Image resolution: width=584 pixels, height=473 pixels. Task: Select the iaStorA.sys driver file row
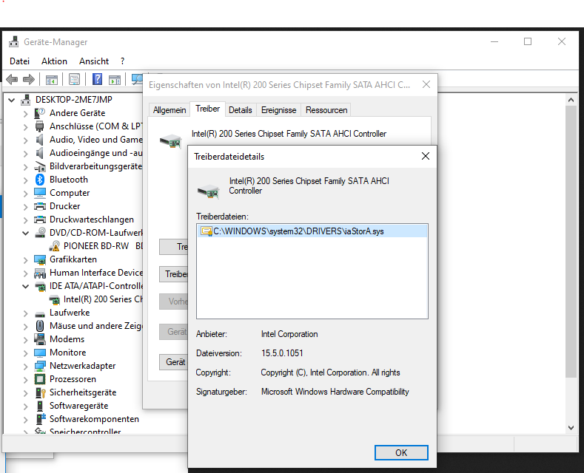tap(312, 231)
